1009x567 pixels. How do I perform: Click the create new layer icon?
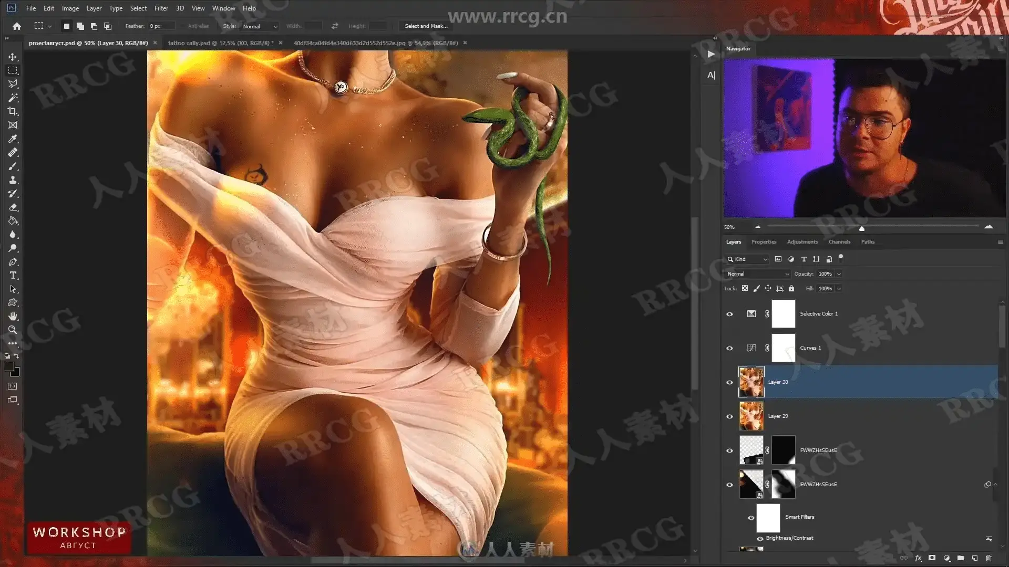[x=974, y=558]
